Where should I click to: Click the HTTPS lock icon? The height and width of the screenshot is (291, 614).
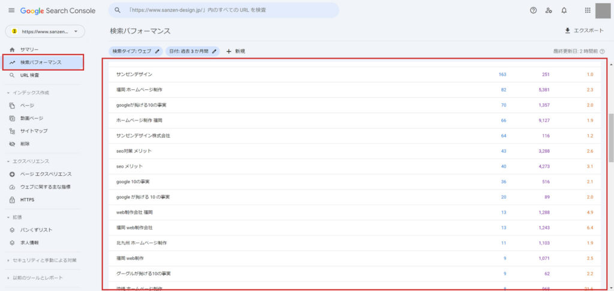[12, 200]
